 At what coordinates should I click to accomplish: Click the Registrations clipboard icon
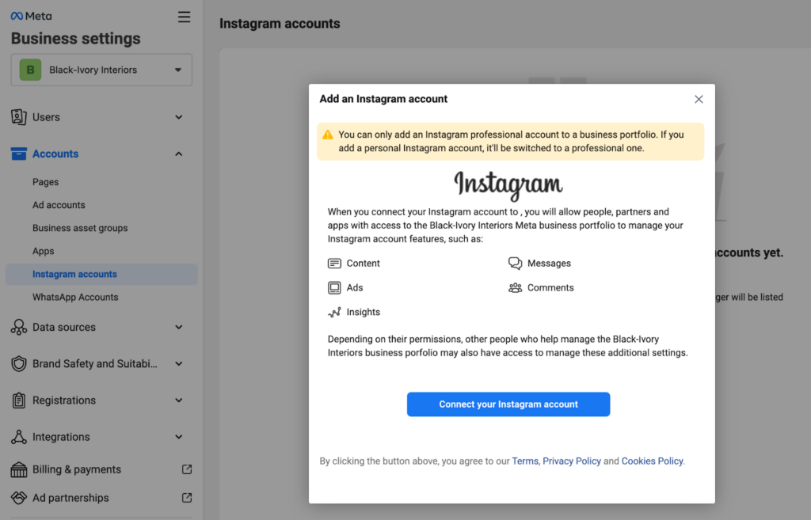point(19,400)
